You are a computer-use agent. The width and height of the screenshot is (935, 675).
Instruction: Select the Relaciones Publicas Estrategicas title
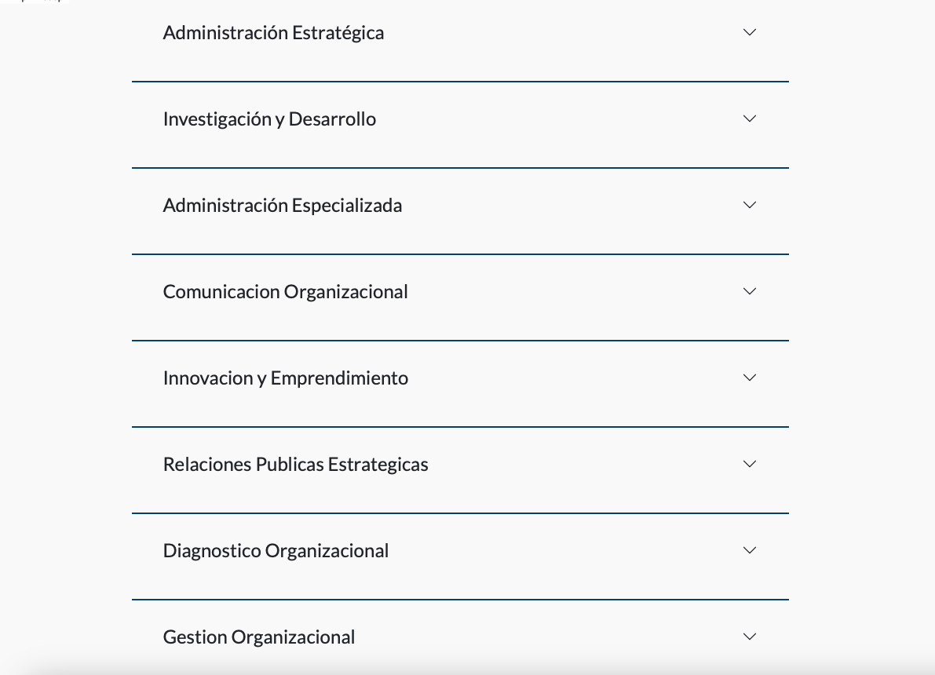click(x=296, y=465)
